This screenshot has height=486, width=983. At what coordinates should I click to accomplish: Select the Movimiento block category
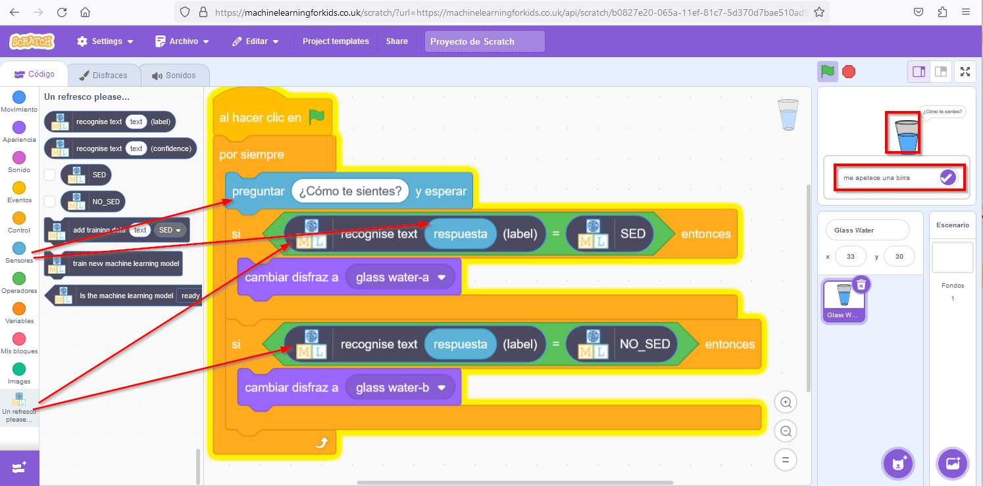point(19,102)
